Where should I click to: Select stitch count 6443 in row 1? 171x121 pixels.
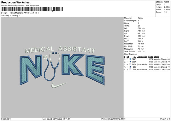134,59
